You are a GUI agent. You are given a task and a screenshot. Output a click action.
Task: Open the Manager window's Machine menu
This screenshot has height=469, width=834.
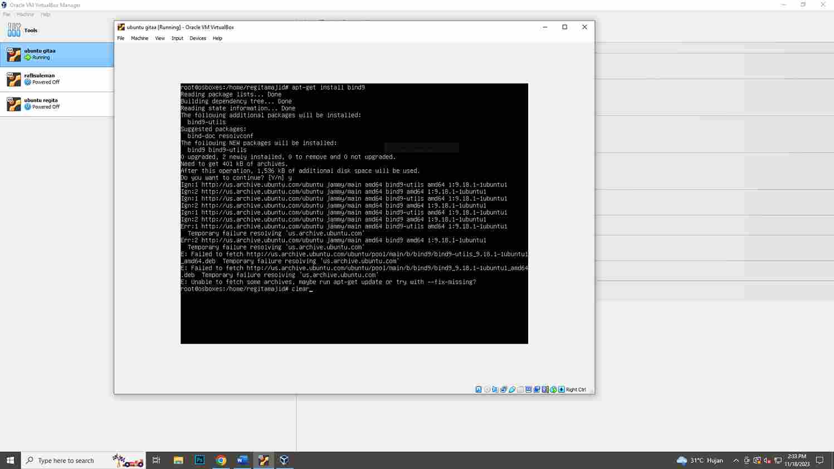tap(25, 14)
